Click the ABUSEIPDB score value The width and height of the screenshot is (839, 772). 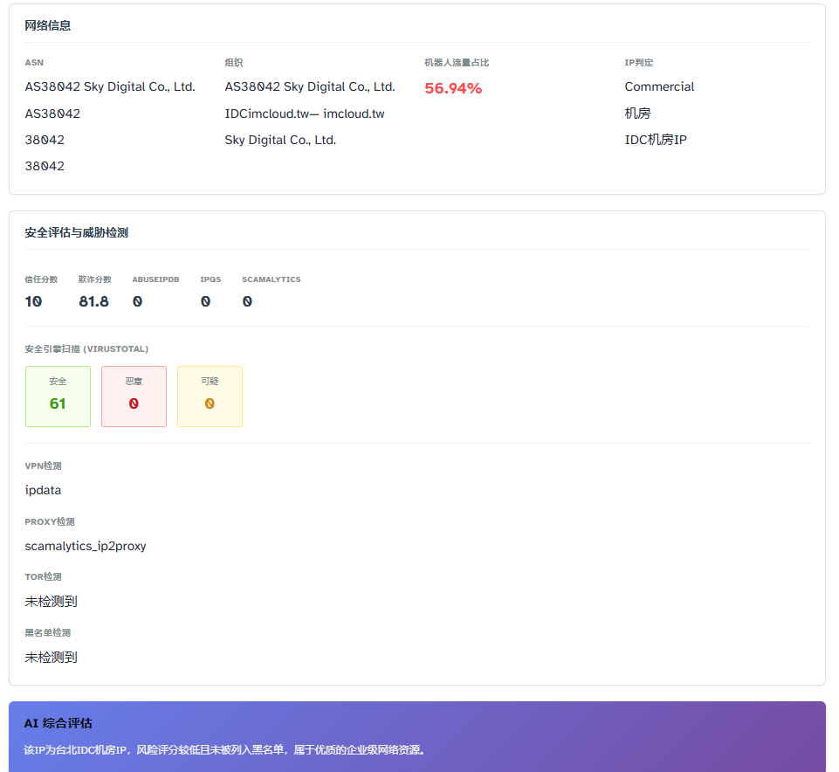pyautogui.click(x=137, y=301)
